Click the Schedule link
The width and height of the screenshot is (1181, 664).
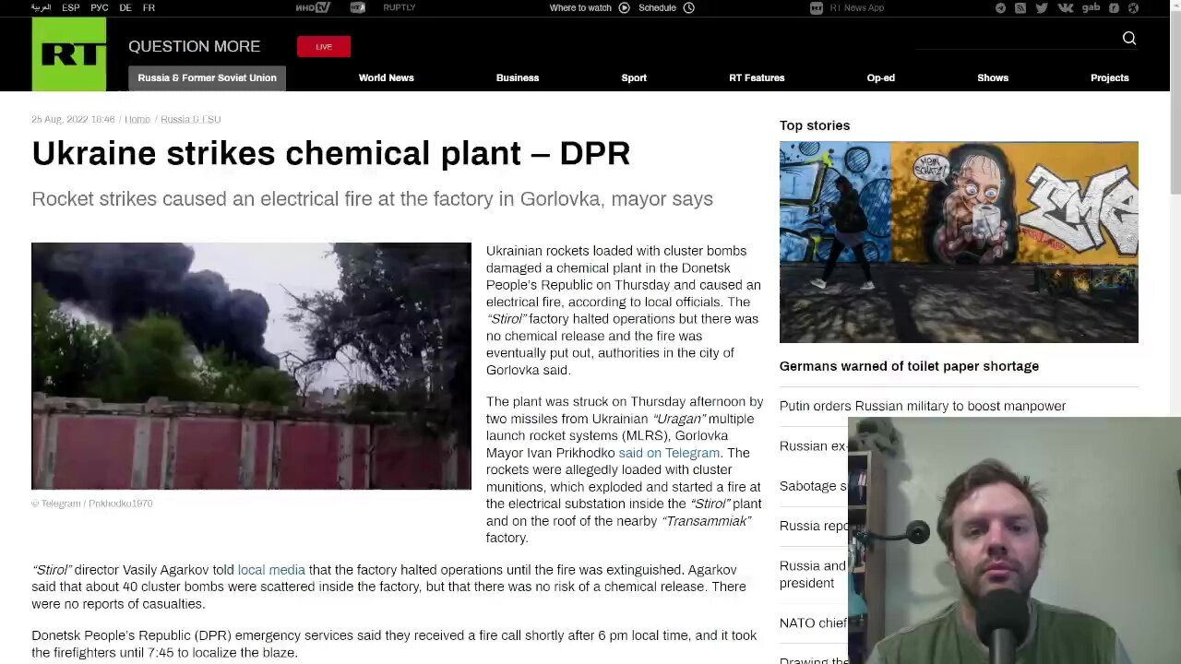(658, 7)
